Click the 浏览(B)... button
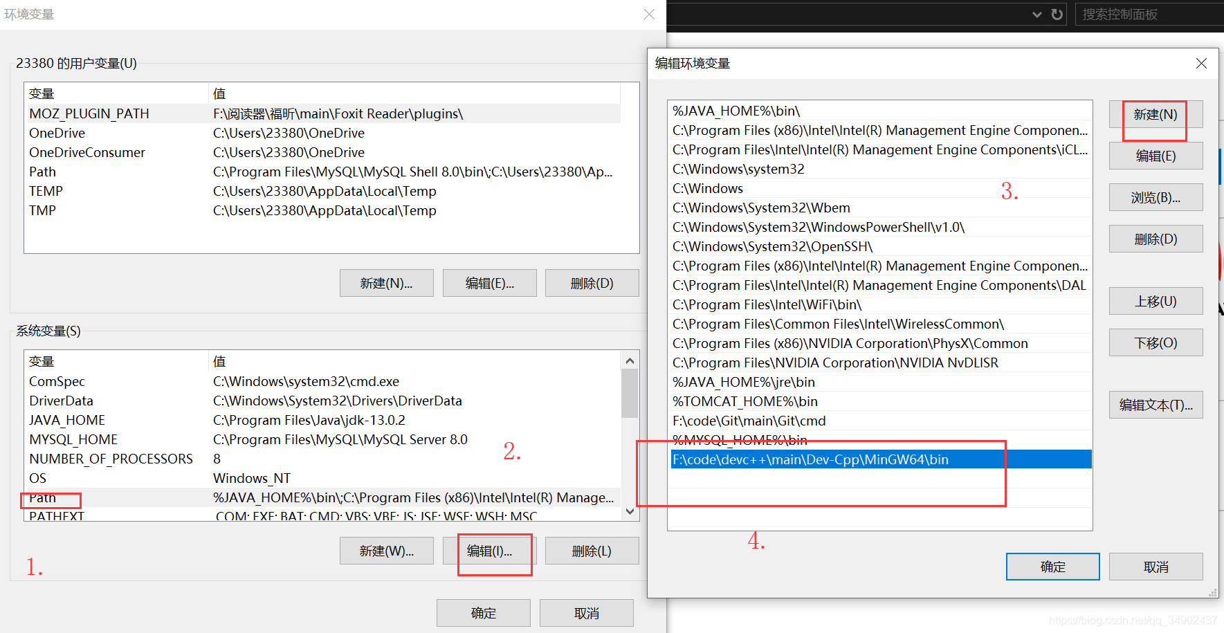Image resolution: width=1224 pixels, height=633 pixels. [1156, 197]
